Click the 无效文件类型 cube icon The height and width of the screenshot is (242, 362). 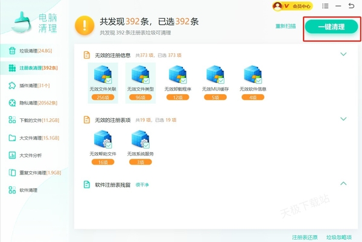point(141,74)
